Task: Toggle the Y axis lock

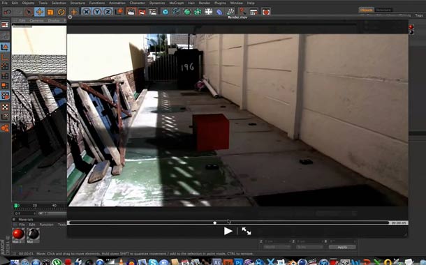Action: pos(97,12)
